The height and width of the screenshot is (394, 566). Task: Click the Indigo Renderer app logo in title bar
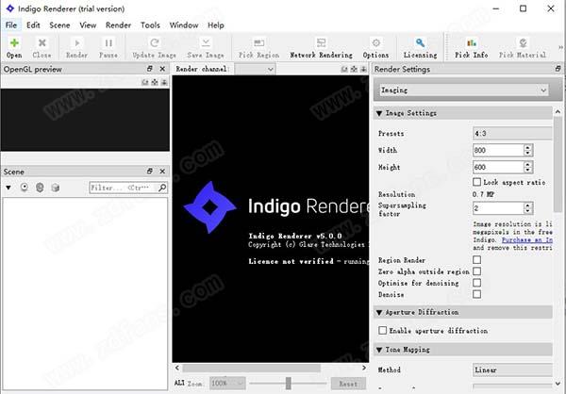coord(10,8)
